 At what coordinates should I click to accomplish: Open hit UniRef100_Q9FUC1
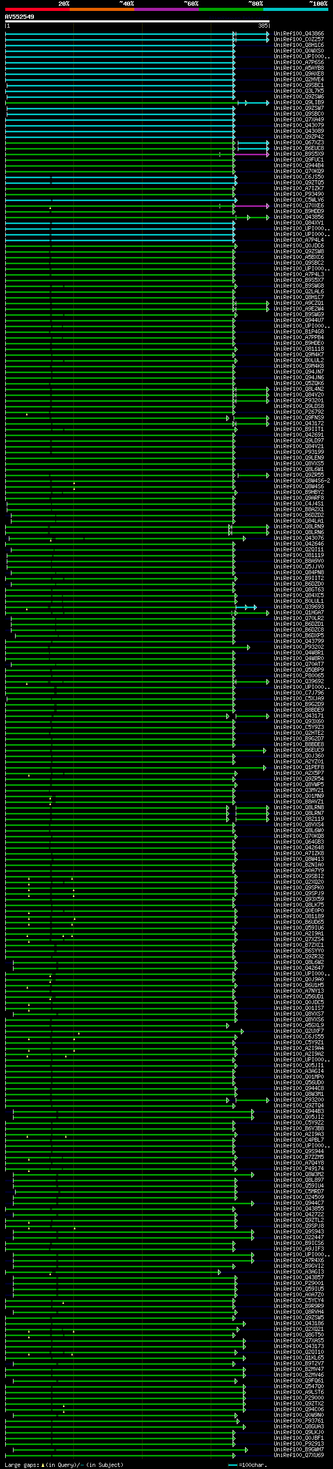pos(299,159)
